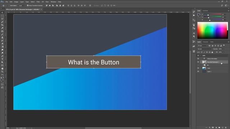Open the Window menu
The width and height of the screenshot is (230, 129).
pos(54,2)
